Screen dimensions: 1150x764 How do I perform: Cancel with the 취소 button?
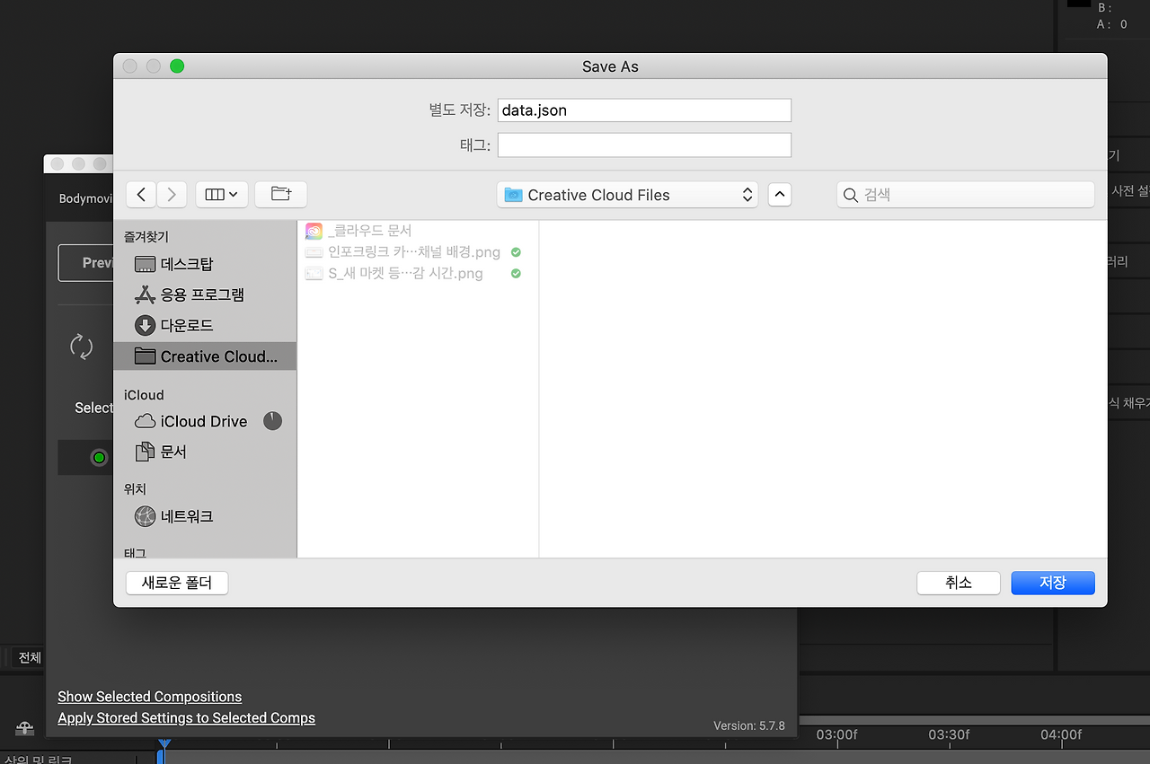959,583
